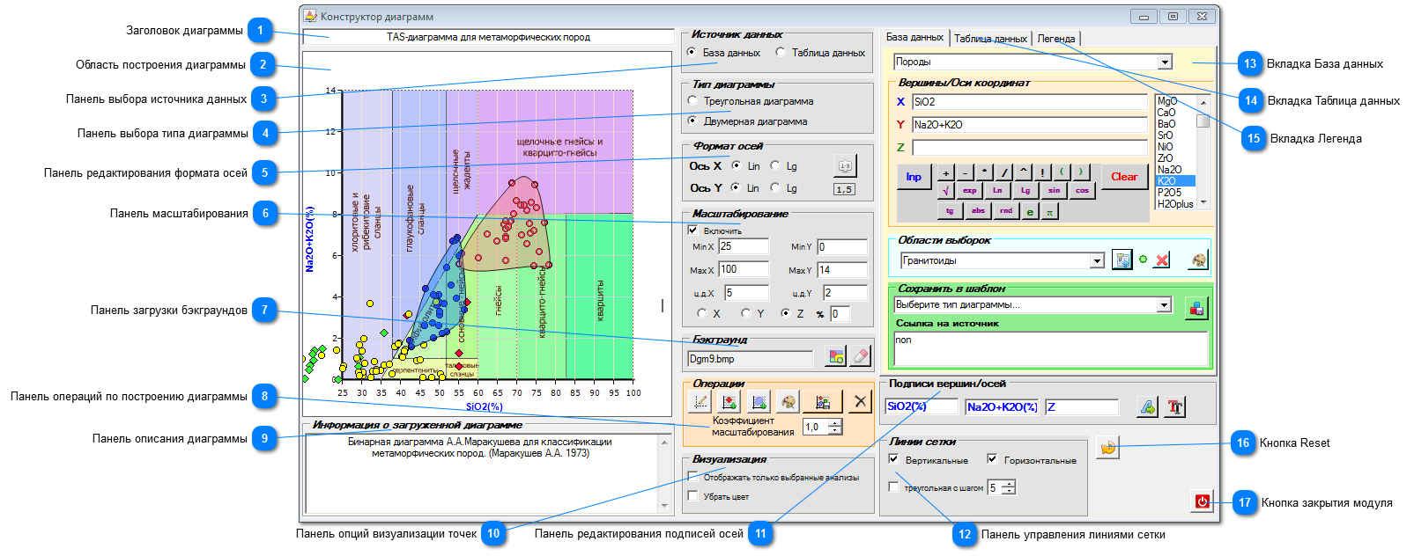
Task: Enable треугольная с шагом grid checkbox
Action: pos(893,486)
